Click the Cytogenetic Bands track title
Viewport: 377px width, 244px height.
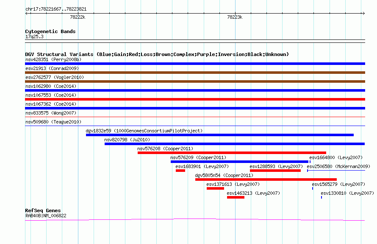coord(50,31)
